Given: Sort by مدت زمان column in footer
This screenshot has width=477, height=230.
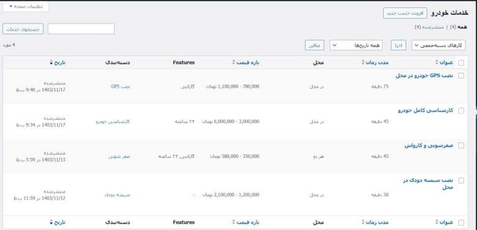Looking at the screenshot, I should coord(375,223).
